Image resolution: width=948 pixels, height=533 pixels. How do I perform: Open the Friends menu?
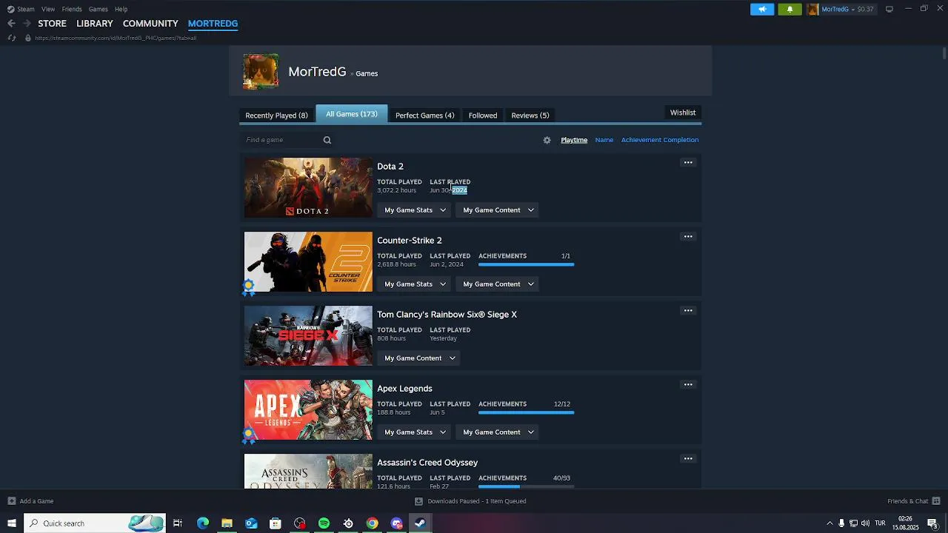(72, 9)
